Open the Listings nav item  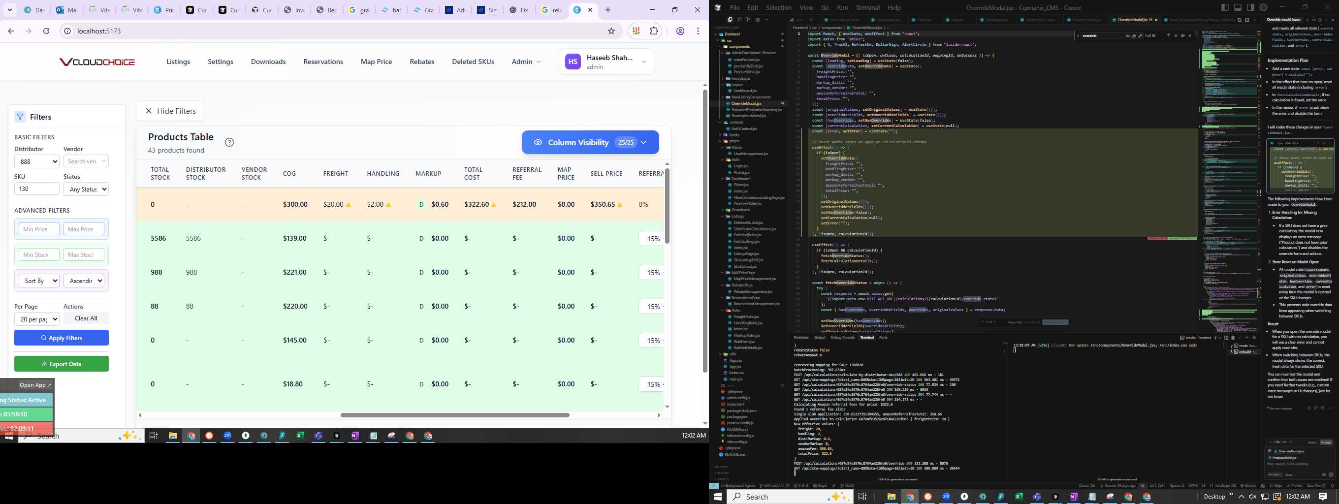coord(178,62)
